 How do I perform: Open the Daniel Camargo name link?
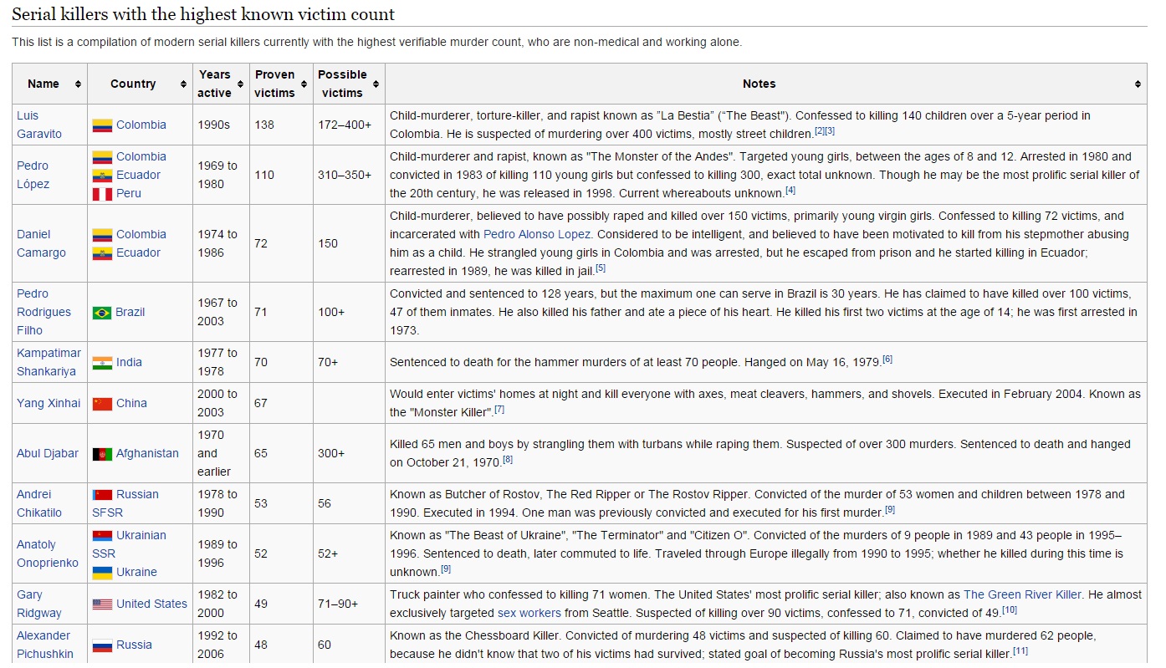tap(41, 243)
